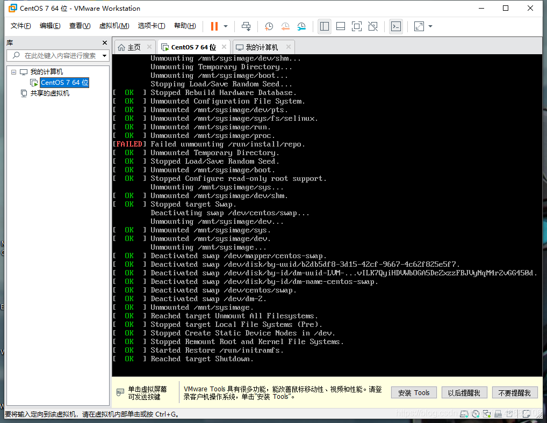Click the 安装 Tools button
Image resolution: width=547 pixels, height=423 pixels.
tap(414, 393)
